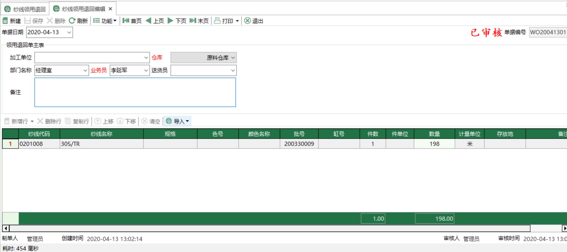Click the 件单位 column header
Image resolution: width=567 pixels, height=252 pixels.
coord(400,134)
